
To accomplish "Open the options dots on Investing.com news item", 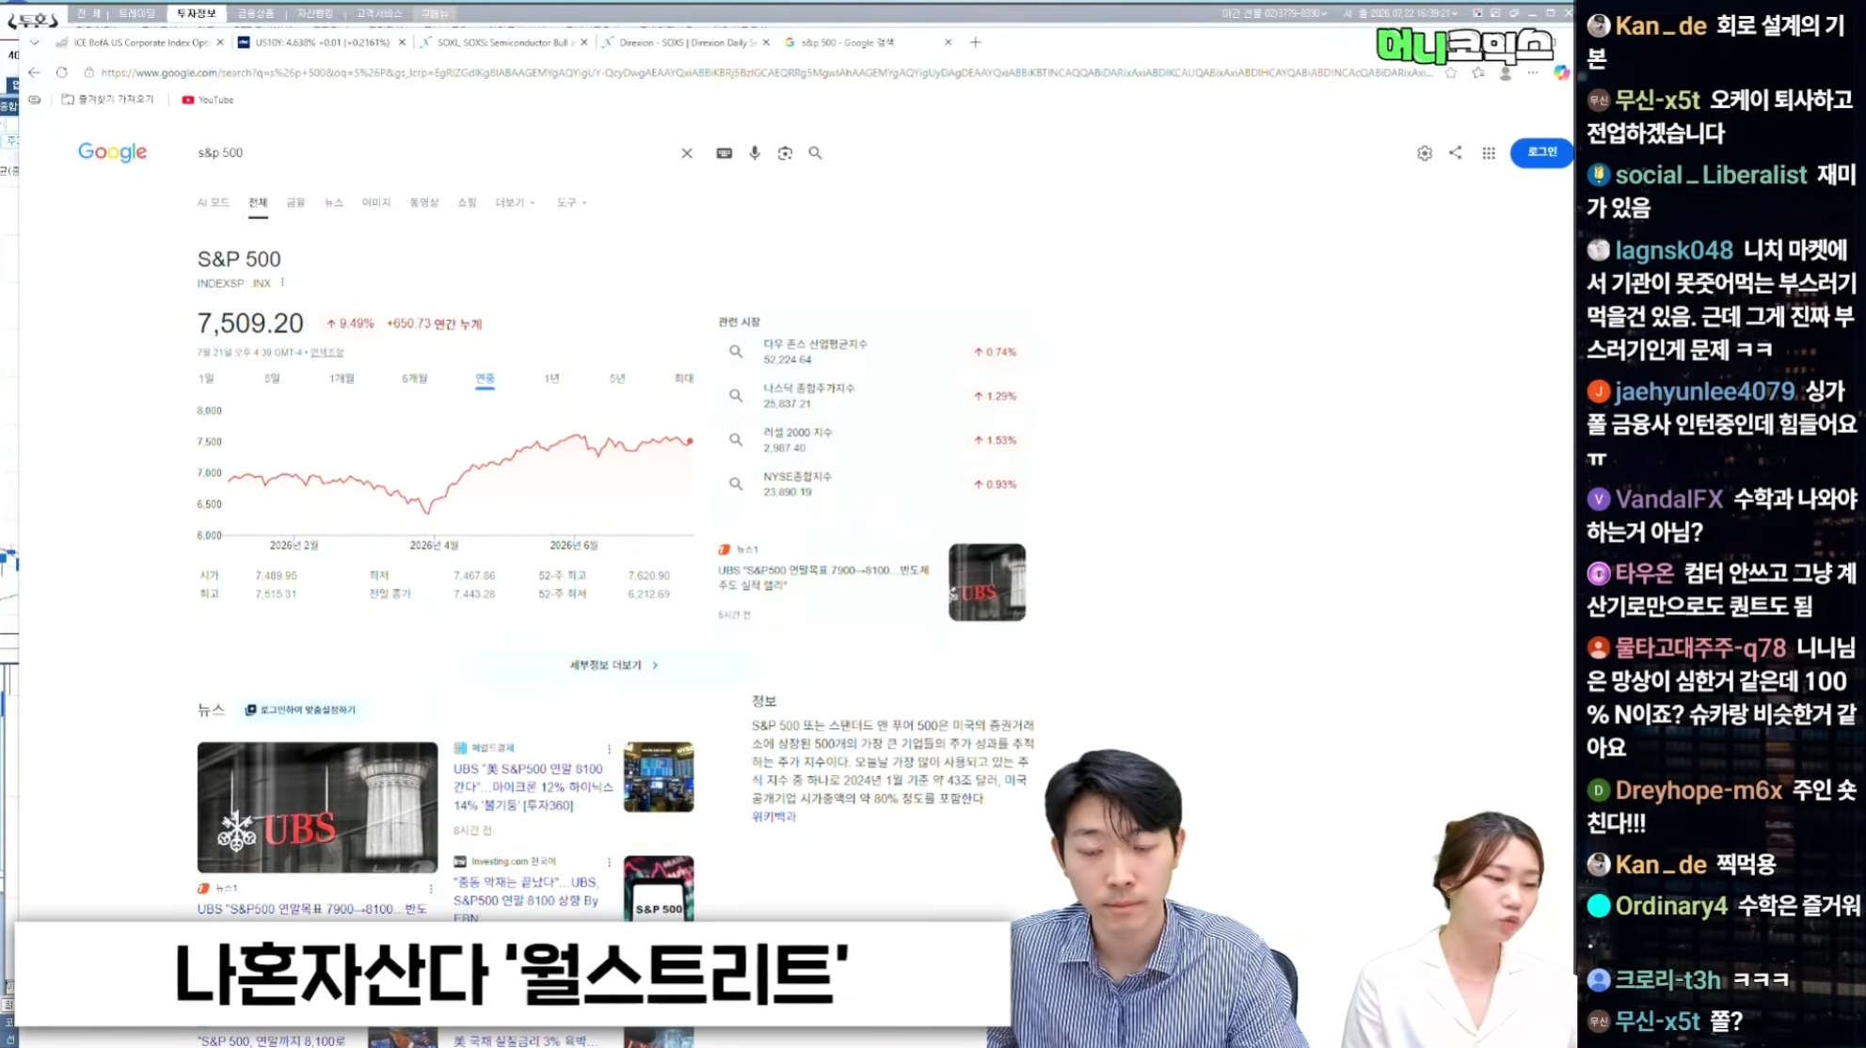I will pyautogui.click(x=609, y=863).
